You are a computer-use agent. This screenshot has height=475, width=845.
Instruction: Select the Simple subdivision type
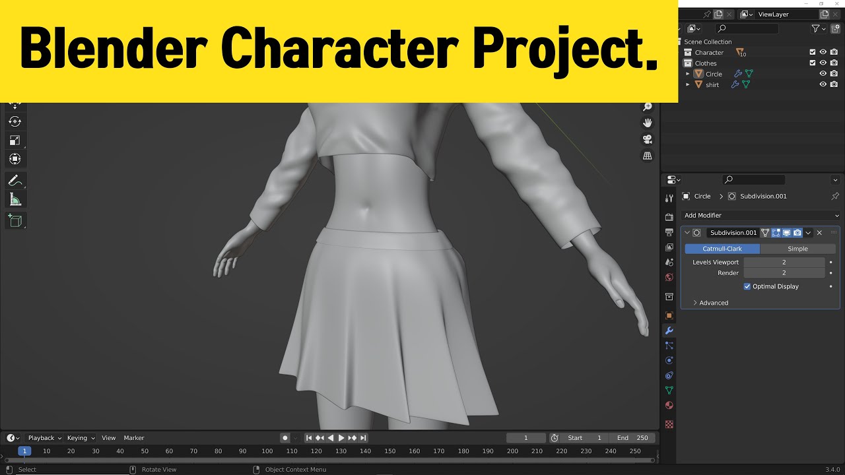(x=797, y=249)
